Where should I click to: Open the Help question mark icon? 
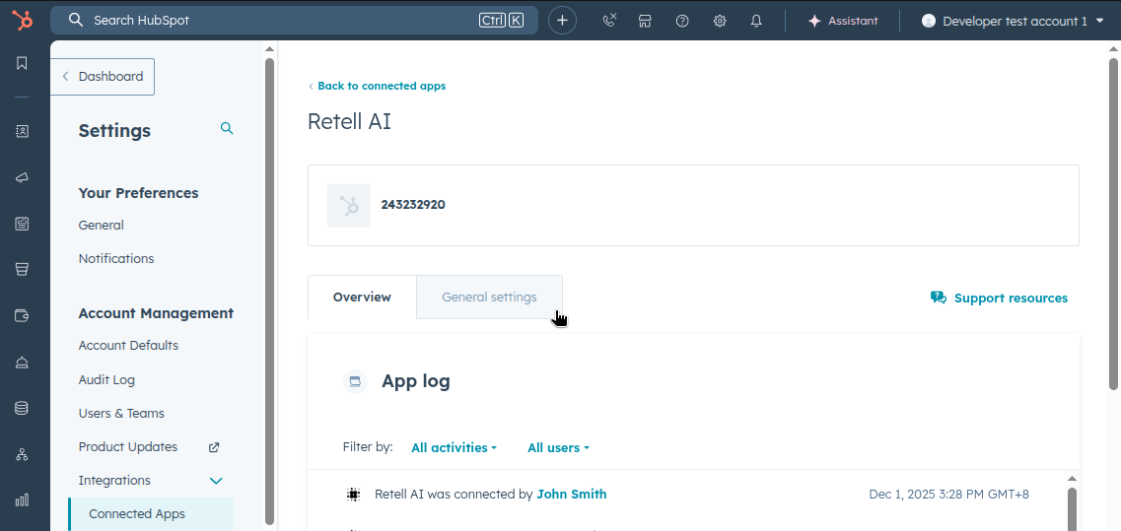click(x=682, y=21)
